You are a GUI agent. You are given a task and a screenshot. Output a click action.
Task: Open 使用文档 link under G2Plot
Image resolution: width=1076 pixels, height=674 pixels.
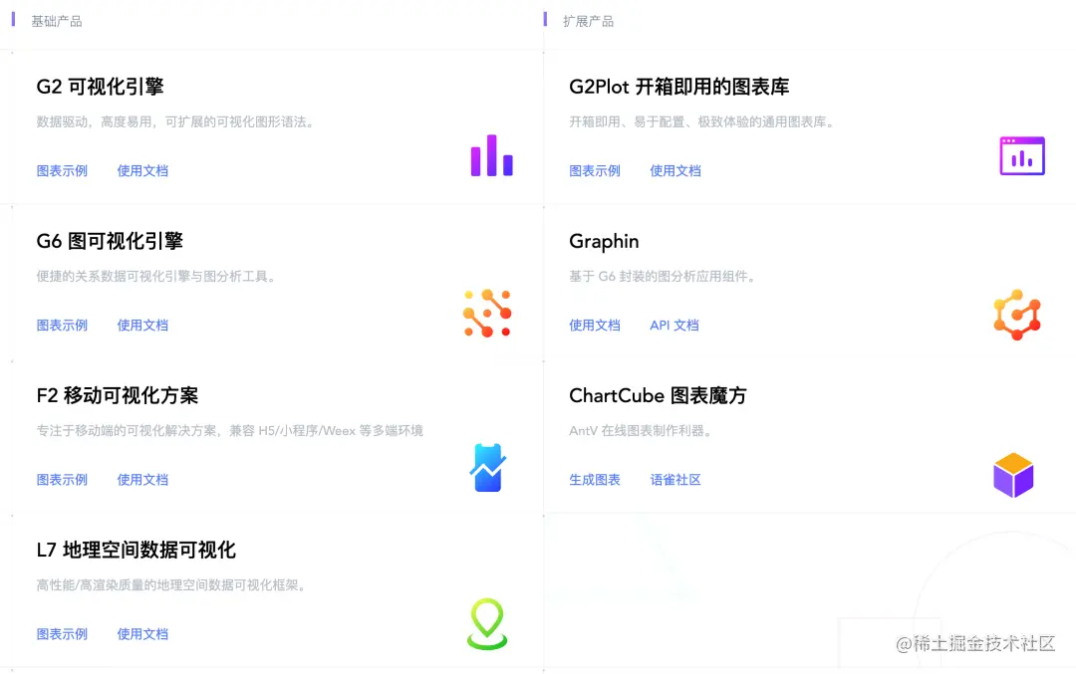click(x=675, y=170)
